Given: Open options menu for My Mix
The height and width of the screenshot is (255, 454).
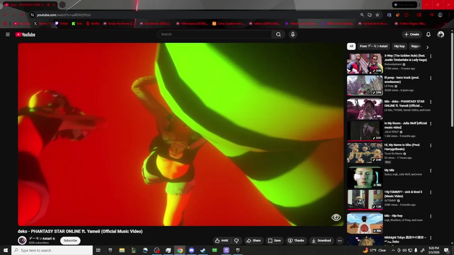Looking at the screenshot, I should pyautogui.click(x=431, y=171).
